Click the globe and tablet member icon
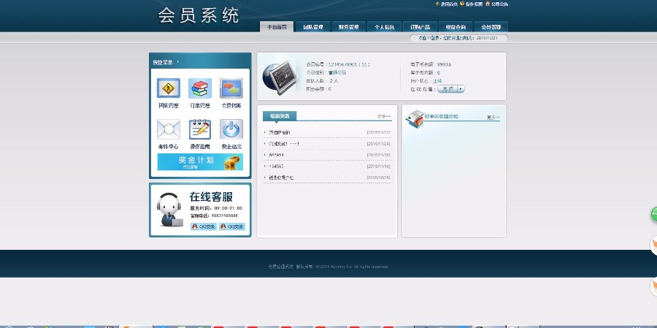 280,77
